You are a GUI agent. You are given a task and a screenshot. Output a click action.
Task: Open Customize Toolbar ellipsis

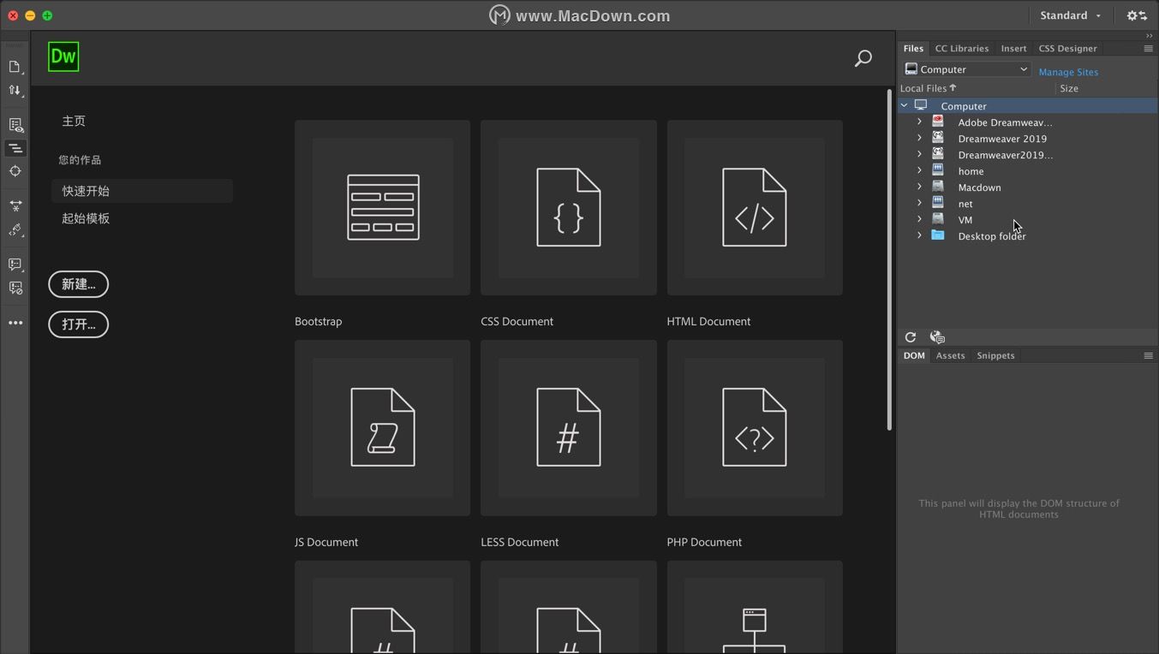point(15,323)
